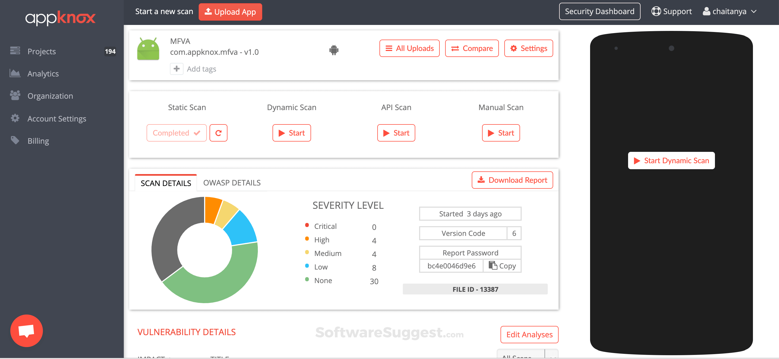Image resolution: width=779 pixels, height=359 pixels.
Task: Click the Organization people icon
Action: point(15,95)
